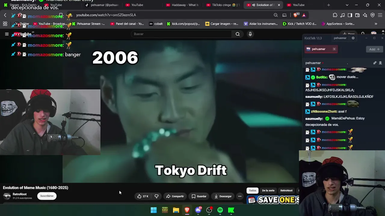This screenshot has width=385, height=216.
Task: Close the Evolution of Meme Music tab
Action: click(x=279, y=5)
